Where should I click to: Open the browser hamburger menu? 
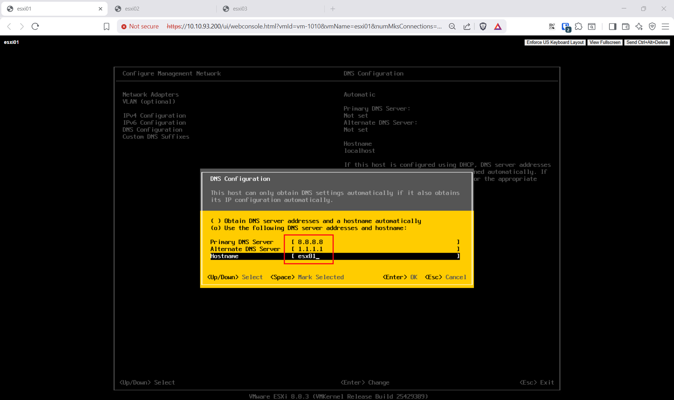(x=665, y=26)
